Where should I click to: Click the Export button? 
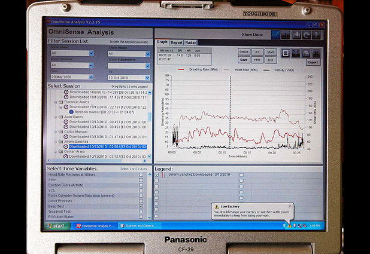[x=313, y=62]
